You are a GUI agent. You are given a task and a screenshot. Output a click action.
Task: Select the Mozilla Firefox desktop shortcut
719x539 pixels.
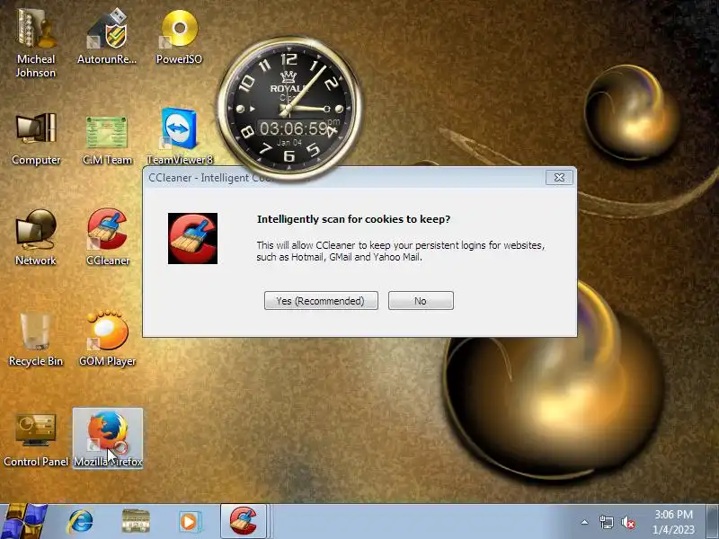tap(108, 438)
